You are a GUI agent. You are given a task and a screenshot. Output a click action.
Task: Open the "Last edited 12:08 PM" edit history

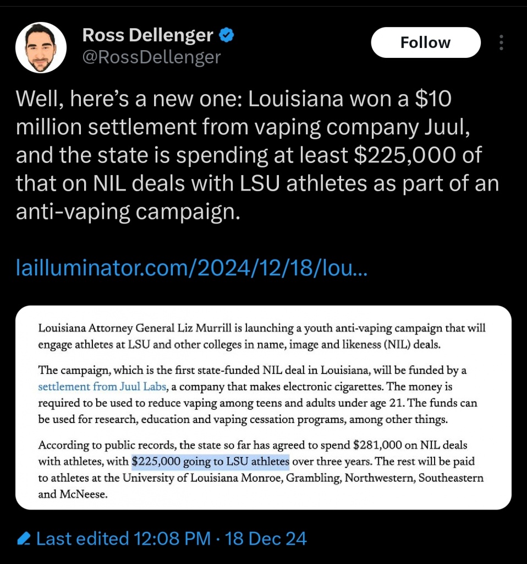pos(123,538)
